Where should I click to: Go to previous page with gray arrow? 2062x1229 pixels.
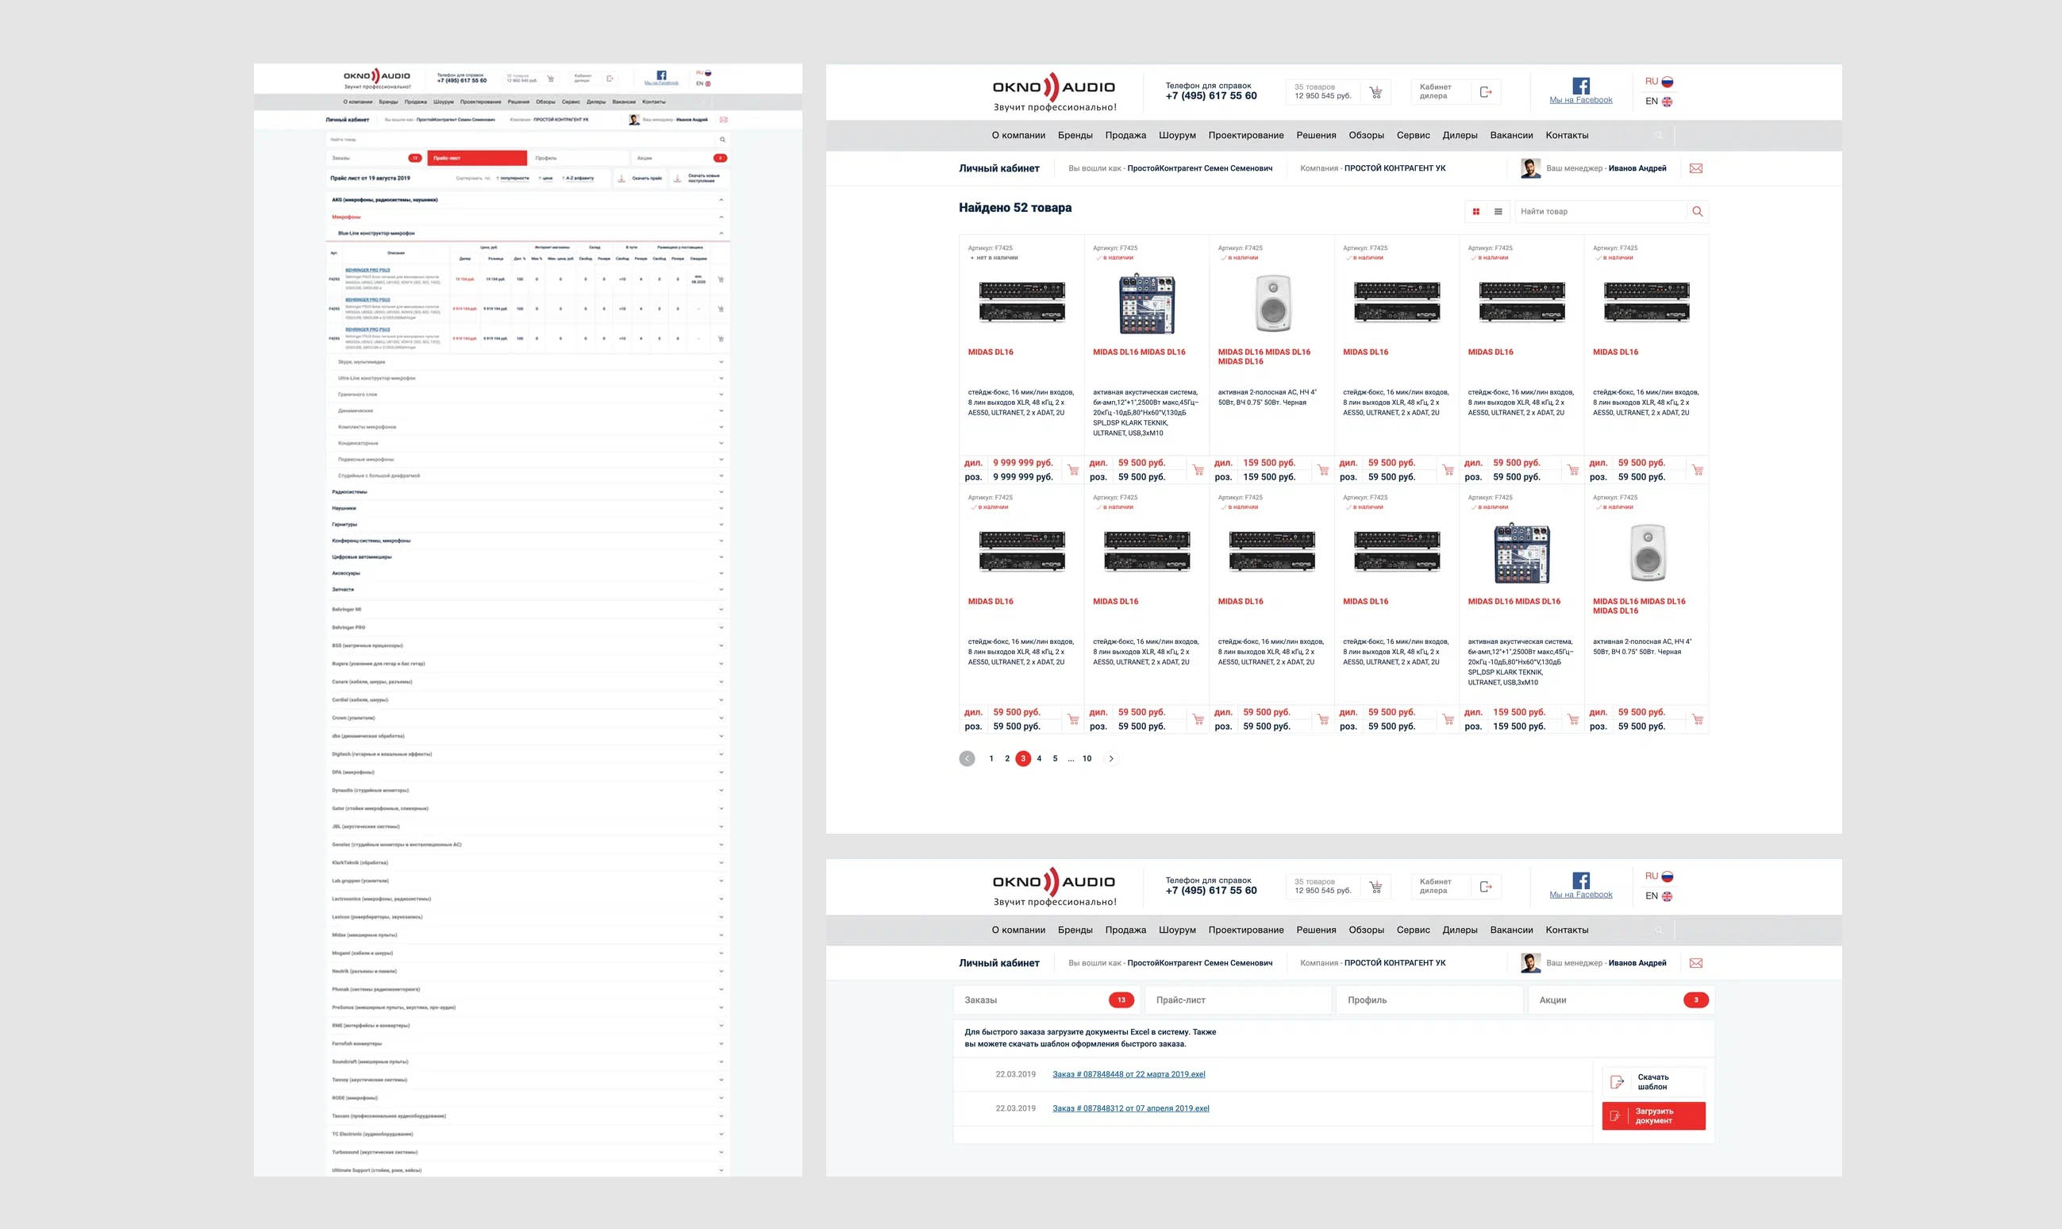(967, 759)
